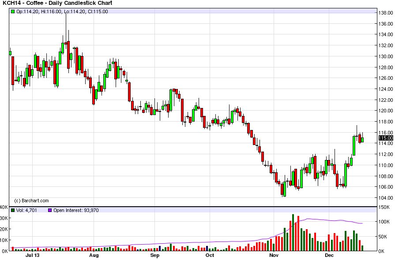Click the 20K volume axis label
Viewport: 395px width, 260px height.
tap(4, 229)
